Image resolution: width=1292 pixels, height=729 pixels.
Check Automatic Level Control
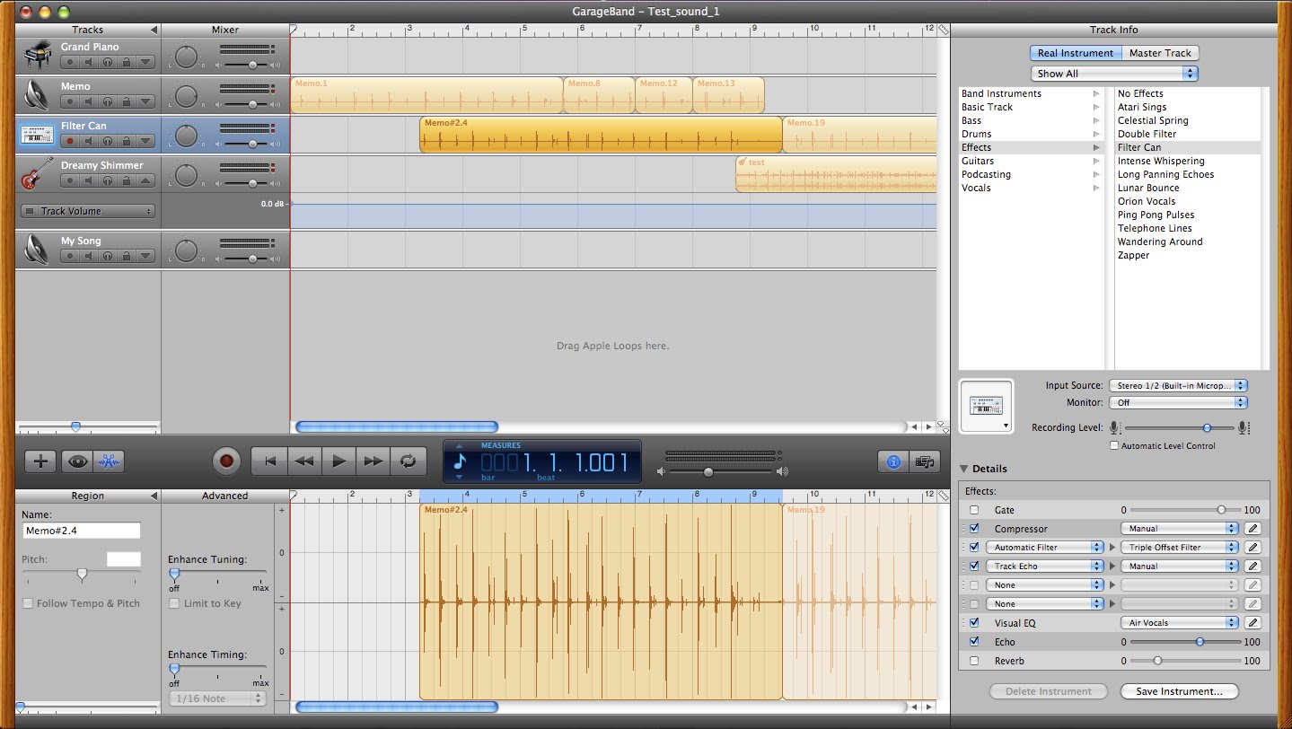point(1114,445)
